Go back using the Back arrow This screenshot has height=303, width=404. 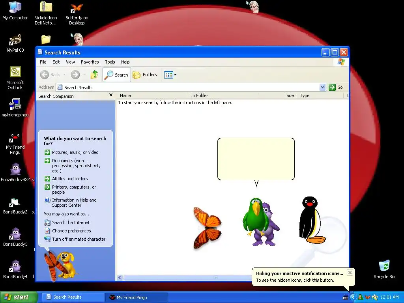pyautogui.click(x=50, y=75)
